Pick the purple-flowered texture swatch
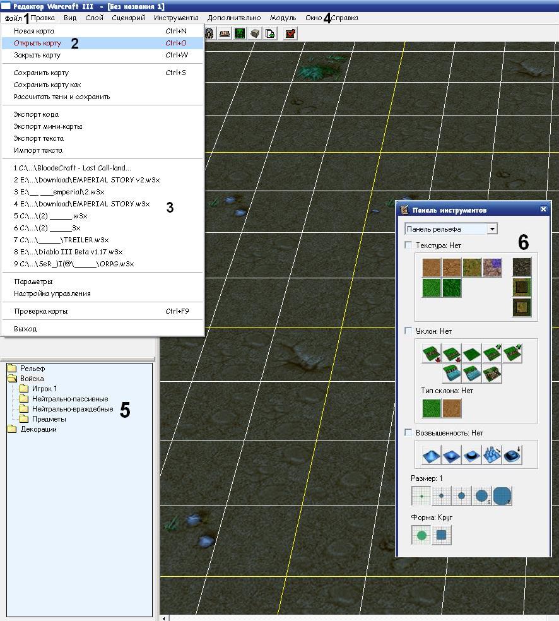Screen dimensions: 559x621 coord(492,268)
